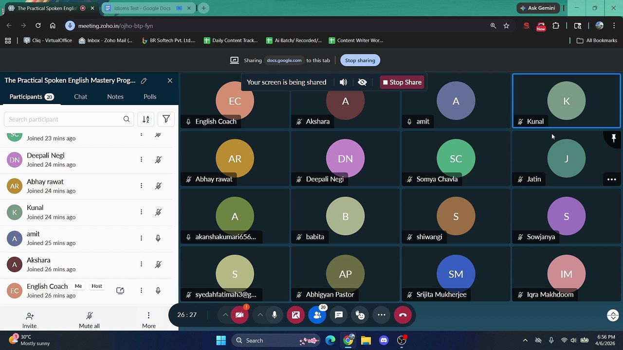
Task: Click Invite at panel bottom
Action: click(x=30, y=321)
